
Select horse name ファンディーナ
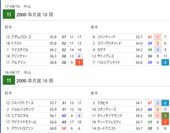(106, 37)
